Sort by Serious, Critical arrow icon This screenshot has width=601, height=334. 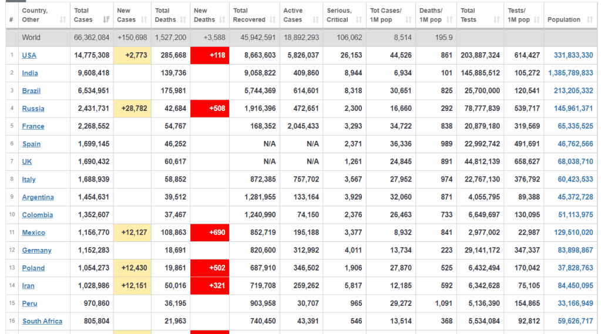coord(358,20)
